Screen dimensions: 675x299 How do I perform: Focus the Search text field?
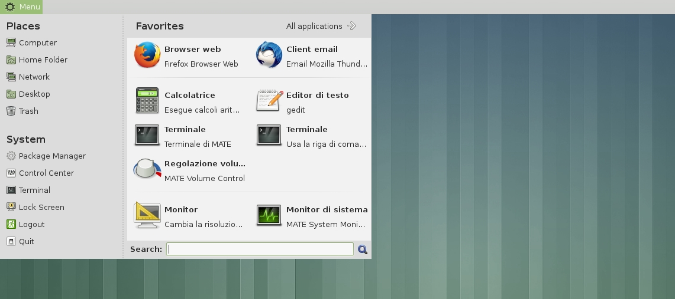click(x=260, y=249)
